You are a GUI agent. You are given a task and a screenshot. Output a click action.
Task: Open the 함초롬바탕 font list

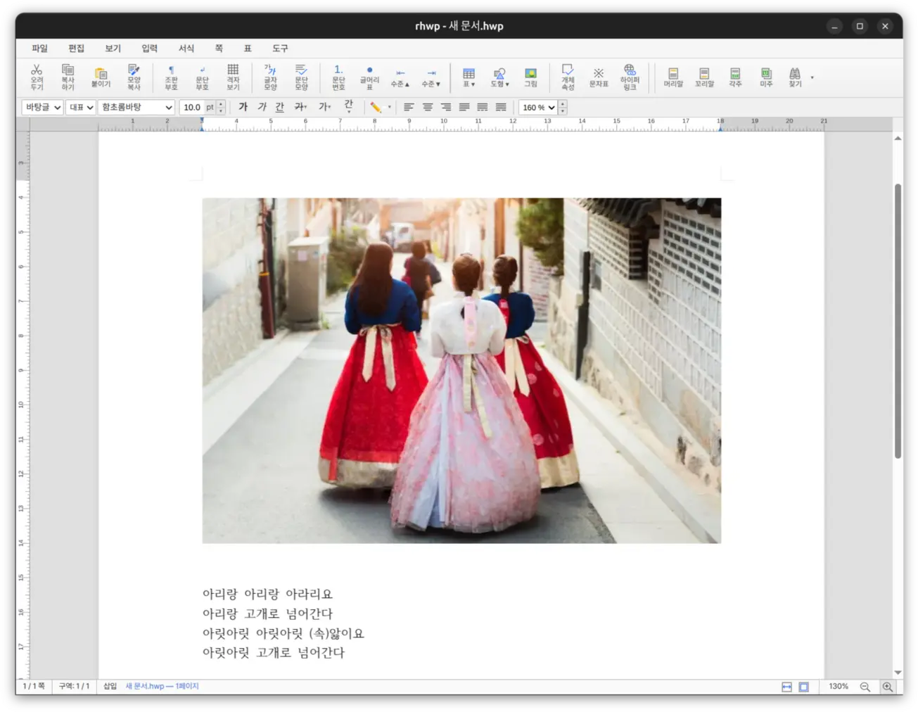135,107
